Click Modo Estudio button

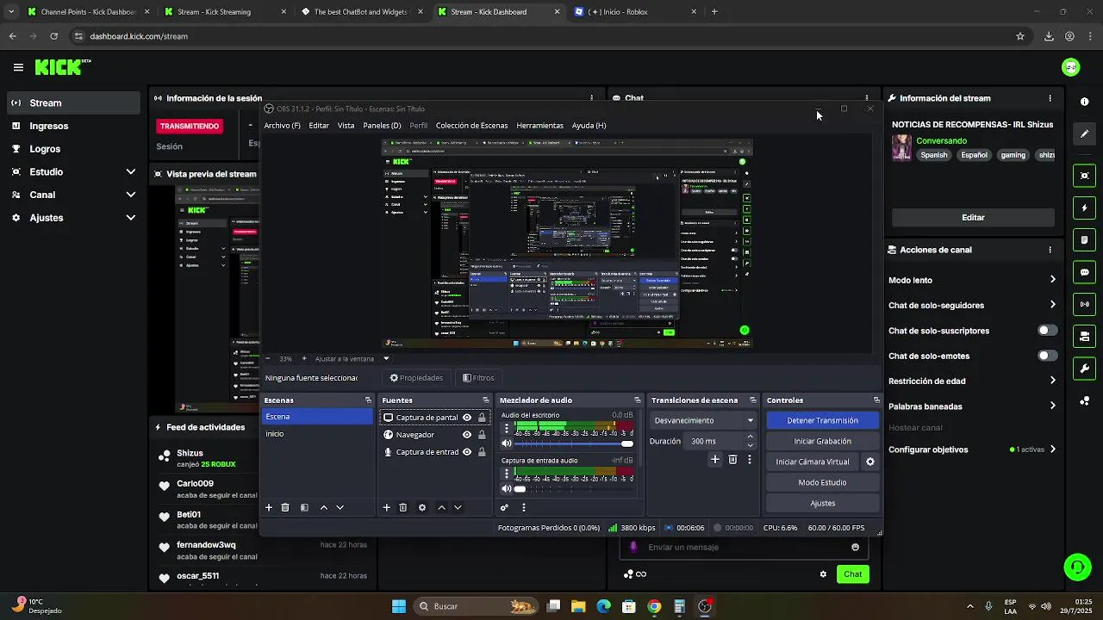pyautogui.click(x=822, y=482)
